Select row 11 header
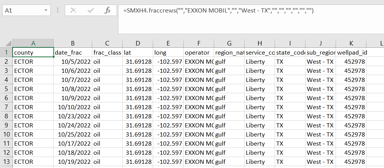The image size is (384, 168). (x=6, y=143)
